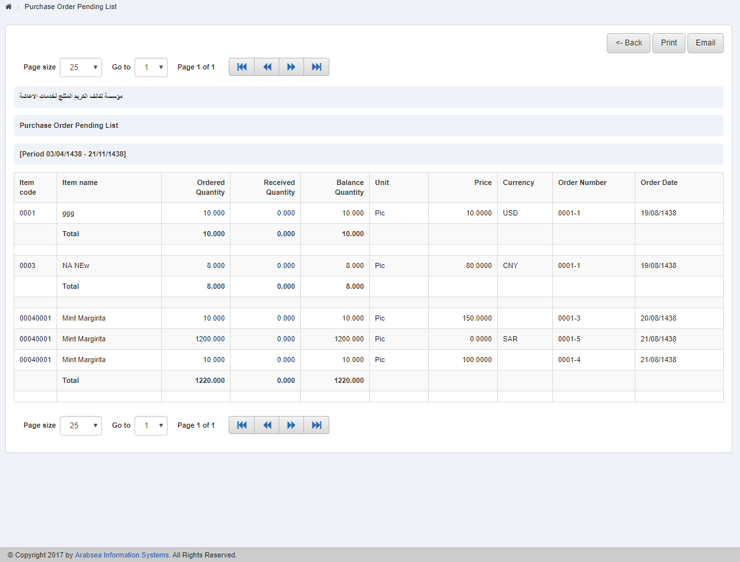This screenshot has width=740, height=562.
Task: Open the Arabsea Information Systems link
Action: tap(121, 555)
